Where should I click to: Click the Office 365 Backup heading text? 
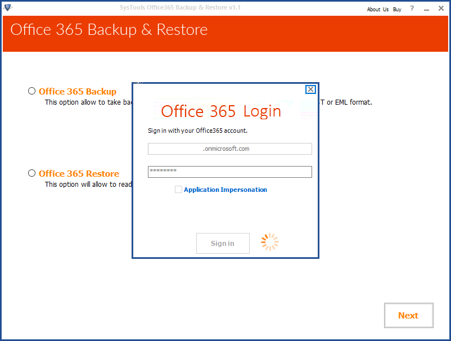coord(78,92)
